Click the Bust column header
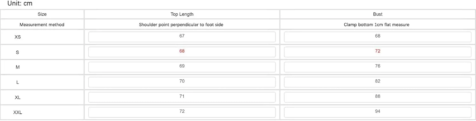 [378, 14]
